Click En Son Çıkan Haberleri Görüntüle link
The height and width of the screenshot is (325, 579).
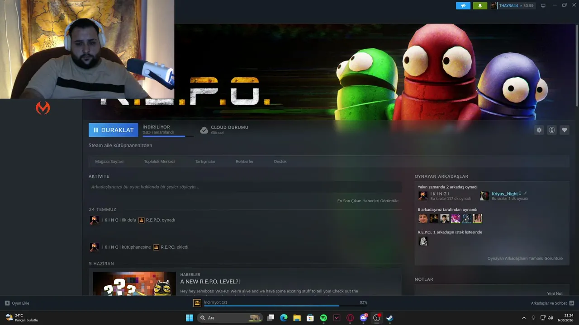(368, 201)
